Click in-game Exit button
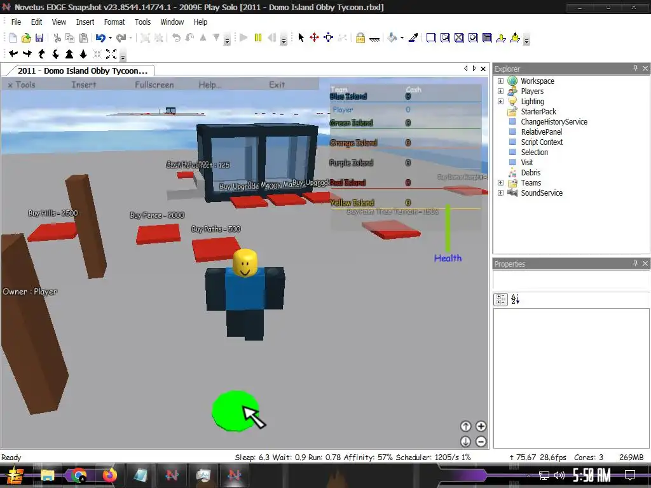Image resolution: width=651 pixels, height=488 pixels. click(x=277, y=85)
